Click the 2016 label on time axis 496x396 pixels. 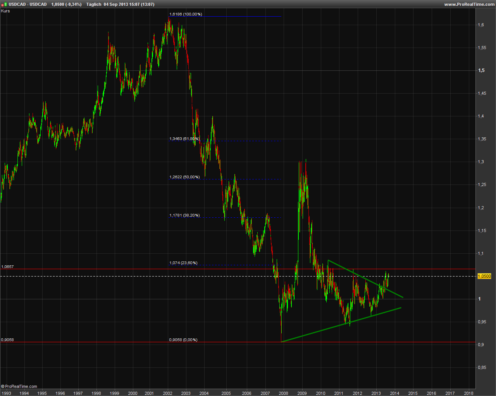coord(431,393)
